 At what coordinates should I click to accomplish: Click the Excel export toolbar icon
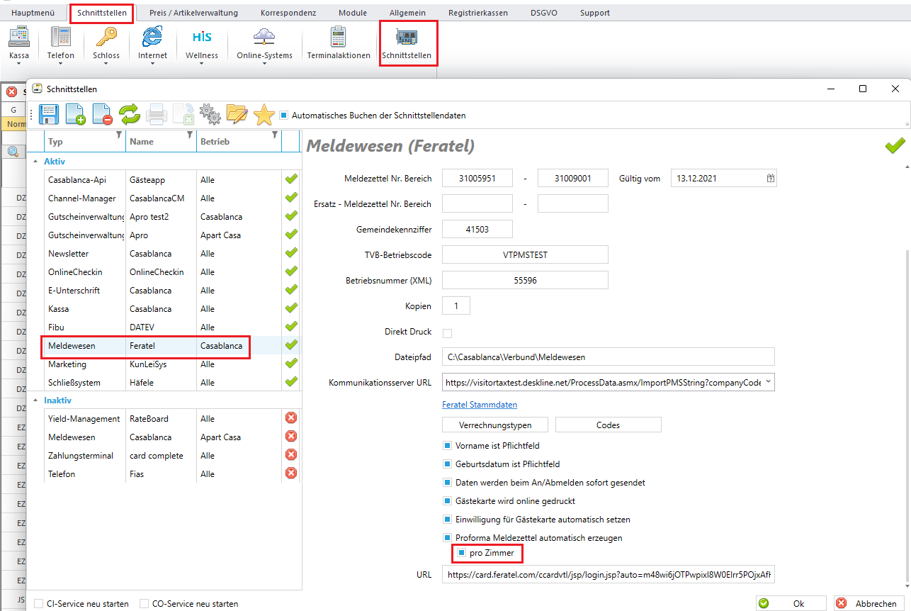tap(183, 114)
